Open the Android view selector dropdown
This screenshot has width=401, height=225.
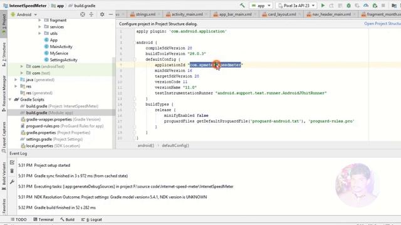point(24,14)
